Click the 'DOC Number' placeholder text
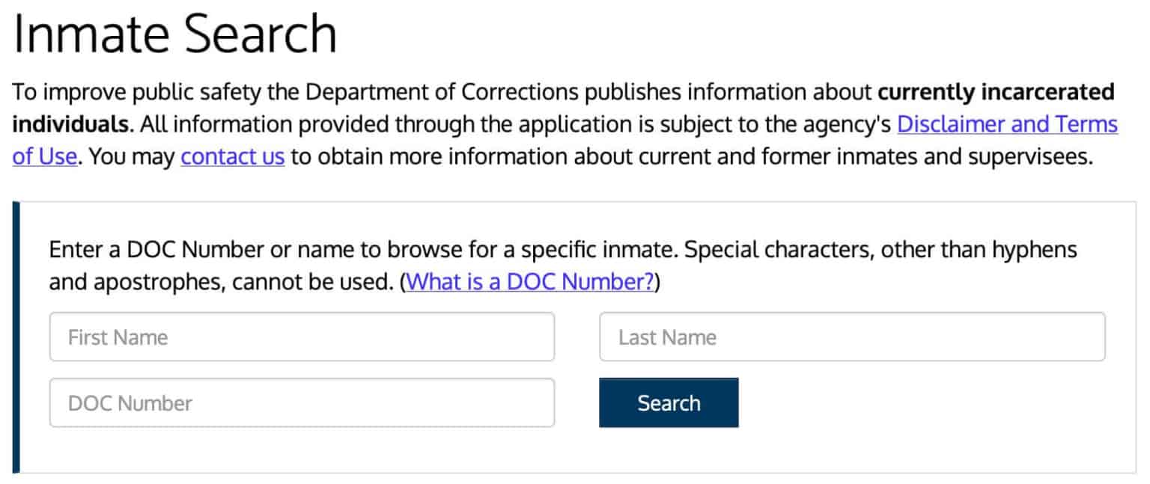The height and width of the screenshot is (484, 1150). 130,403
